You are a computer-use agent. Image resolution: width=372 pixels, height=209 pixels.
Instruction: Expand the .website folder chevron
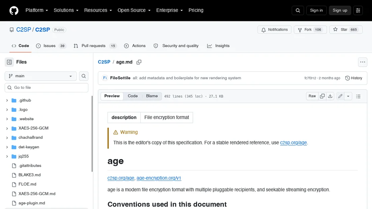pyautogui.click(x=7, y=119)
